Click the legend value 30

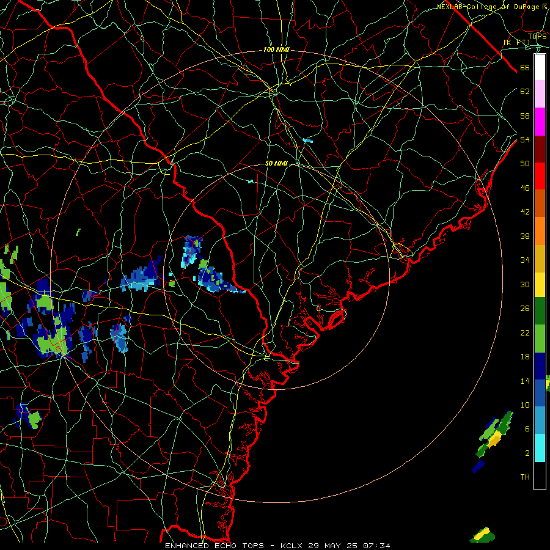(x=525, y=284)
